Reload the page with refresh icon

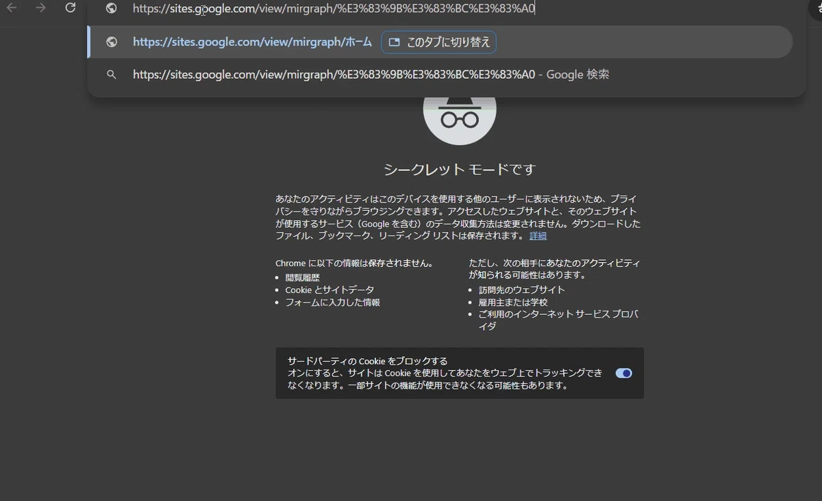tap(70, 8)
